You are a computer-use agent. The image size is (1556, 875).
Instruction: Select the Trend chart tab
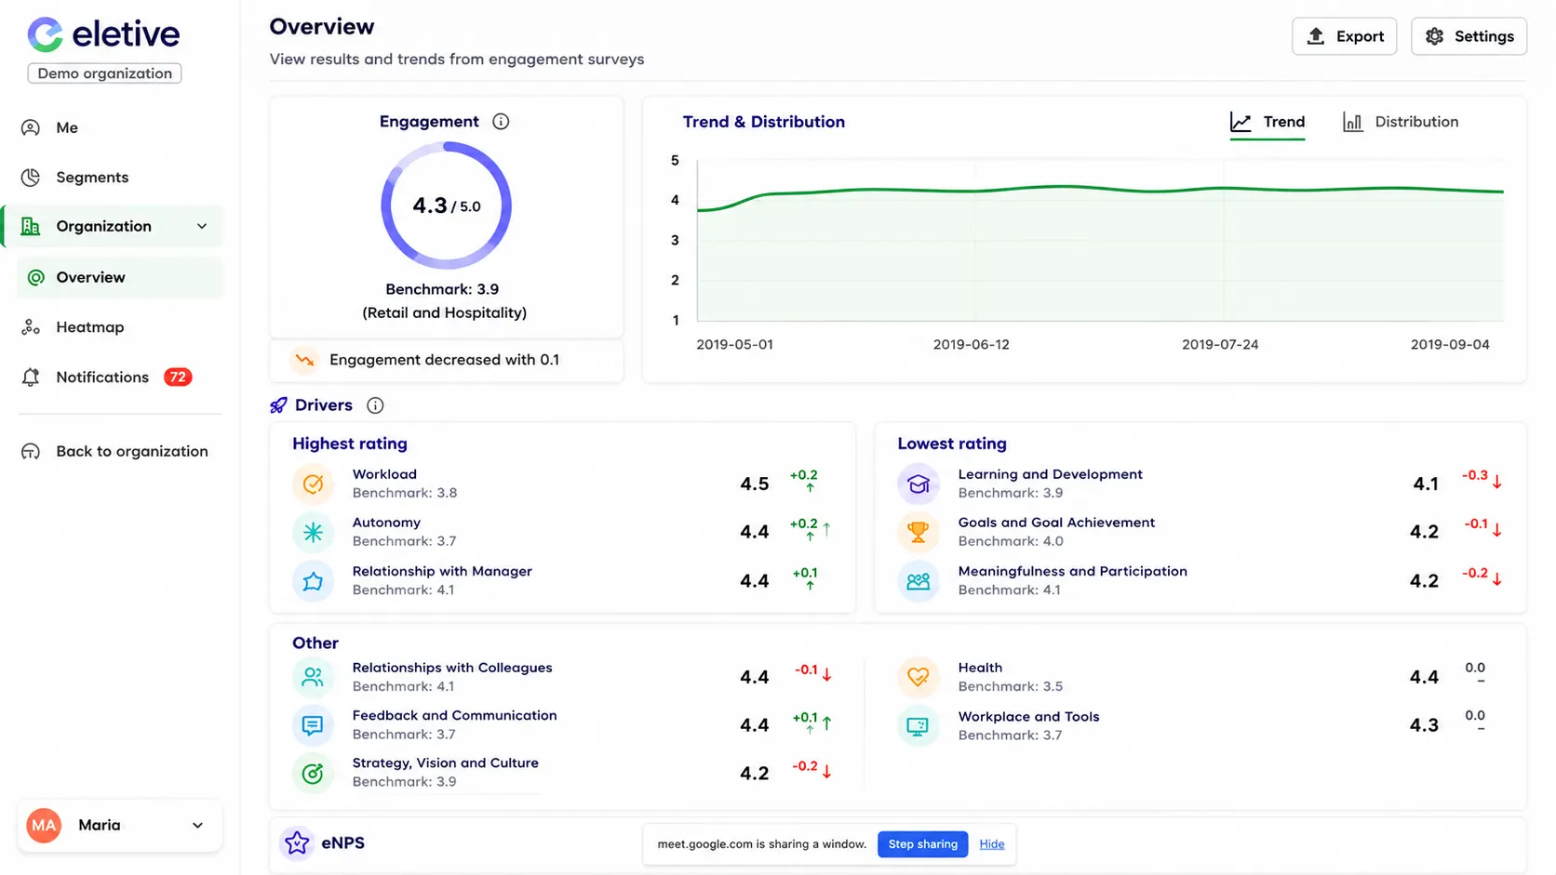pos(1268,122)
